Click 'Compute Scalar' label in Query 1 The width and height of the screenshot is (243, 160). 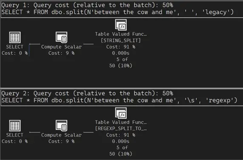(x=61, y=47)
